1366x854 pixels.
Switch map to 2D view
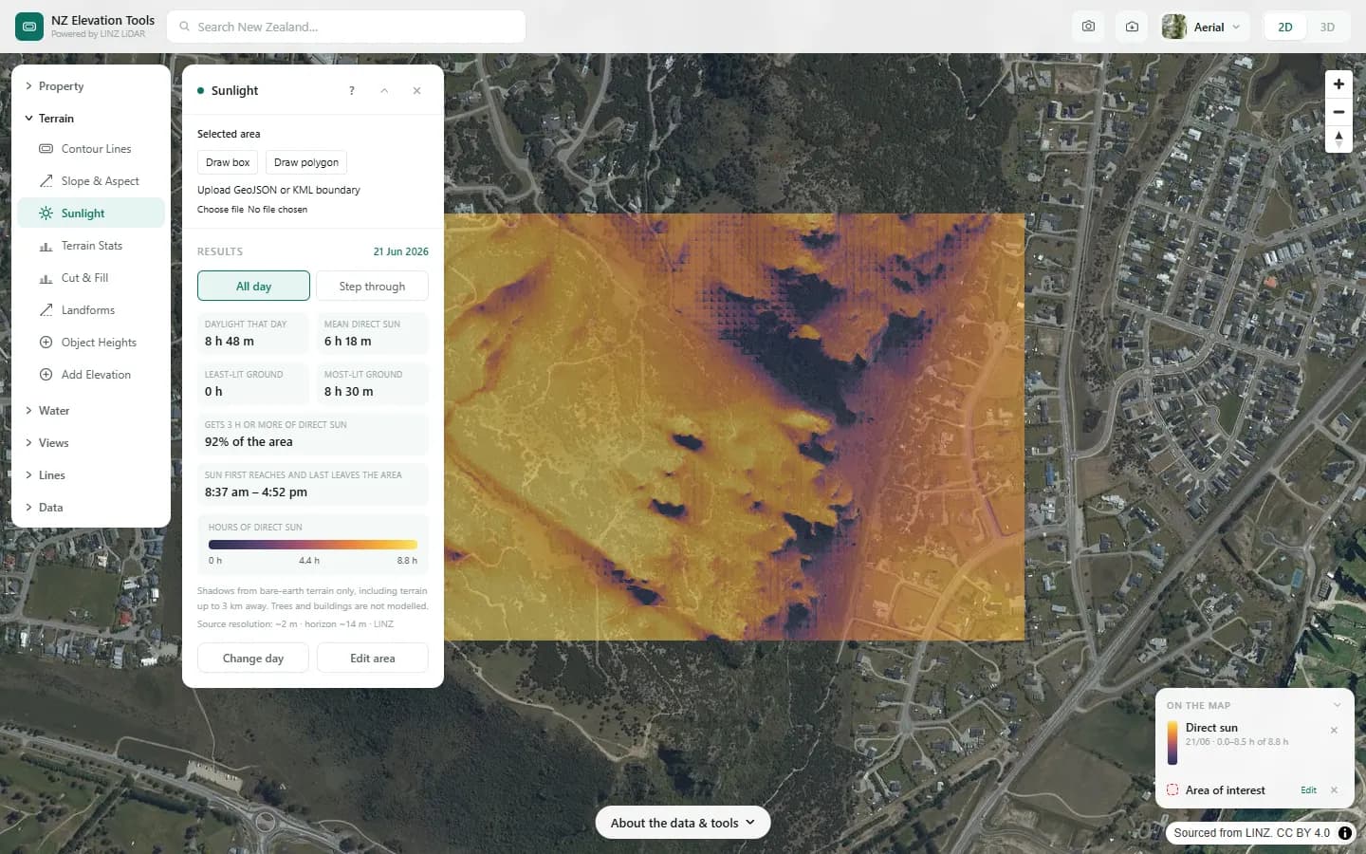[x=1285, y=27]
